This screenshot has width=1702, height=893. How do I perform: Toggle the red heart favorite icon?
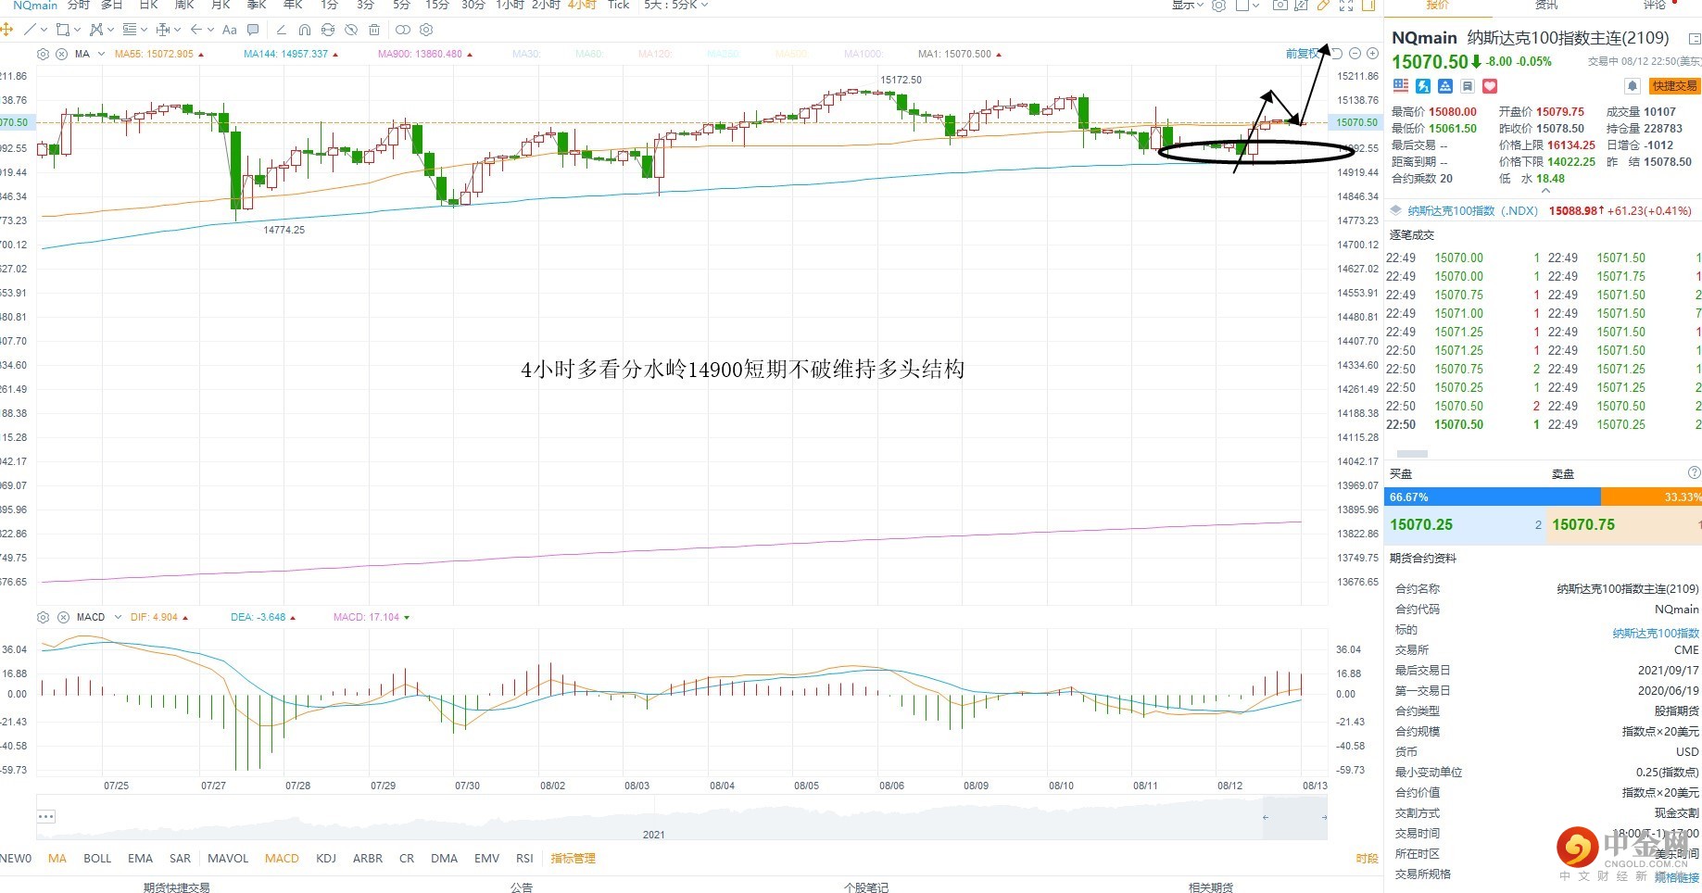pyautogui.click(x=1490, y=86)
